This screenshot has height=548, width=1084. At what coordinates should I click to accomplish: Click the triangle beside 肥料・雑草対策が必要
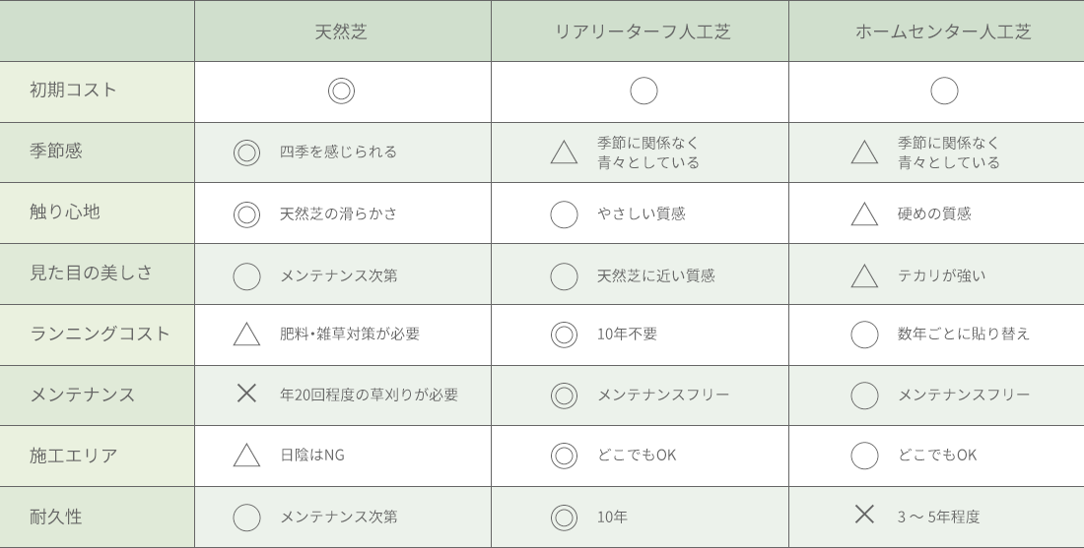point(246,335)
